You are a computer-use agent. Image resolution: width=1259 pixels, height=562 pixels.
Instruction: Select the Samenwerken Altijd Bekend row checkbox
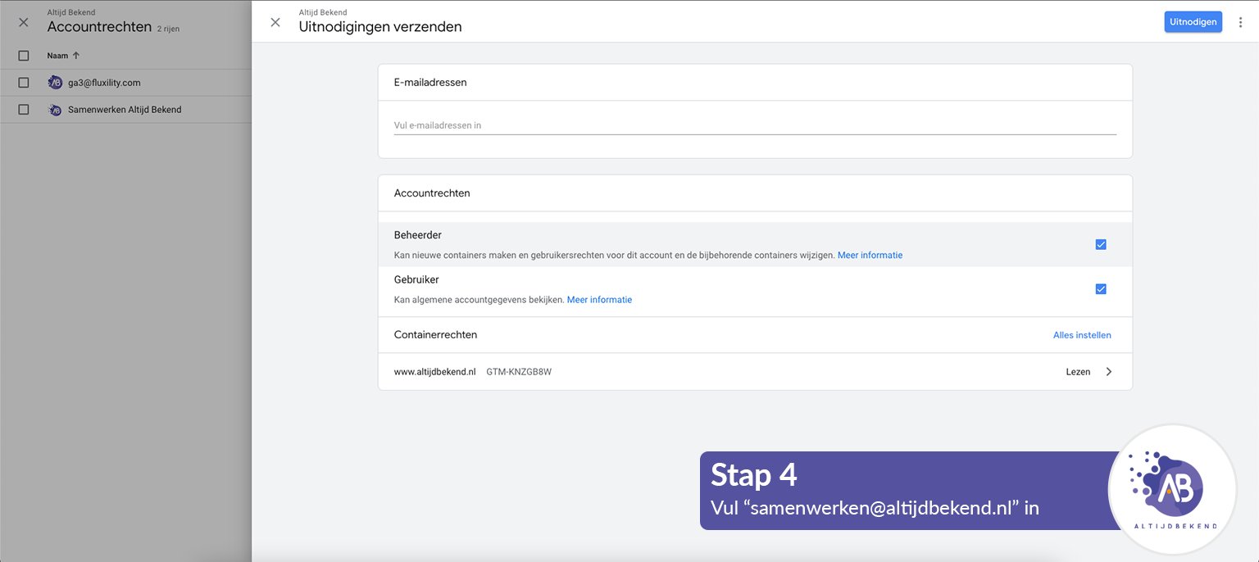tap(24, 110)
